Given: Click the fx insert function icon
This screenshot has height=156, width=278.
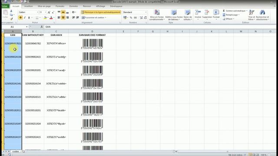Looking at the screenshot, I should click(x=42, y=27).
